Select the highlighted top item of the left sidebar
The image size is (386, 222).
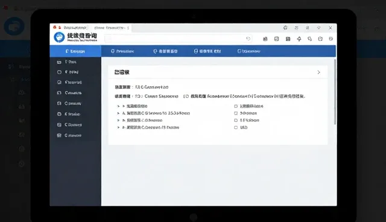click(75, 51)
